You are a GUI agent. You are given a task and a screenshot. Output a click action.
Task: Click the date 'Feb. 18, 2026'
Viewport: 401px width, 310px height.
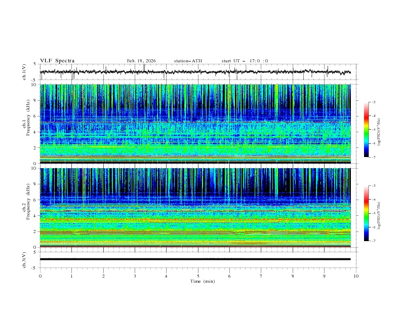point(141,61)
